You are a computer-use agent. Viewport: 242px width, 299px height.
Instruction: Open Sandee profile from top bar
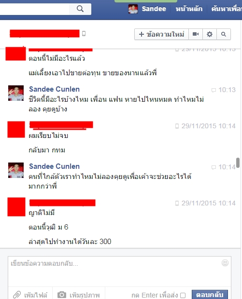(154, 9)
